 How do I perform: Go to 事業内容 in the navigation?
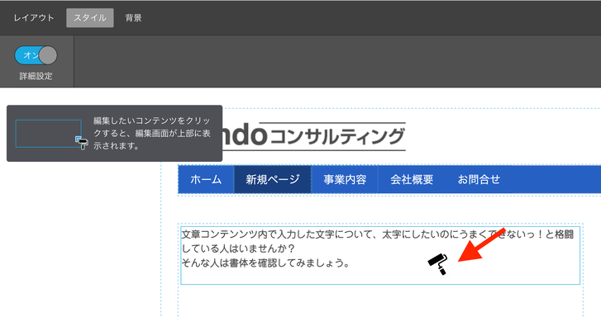point(345,180)
